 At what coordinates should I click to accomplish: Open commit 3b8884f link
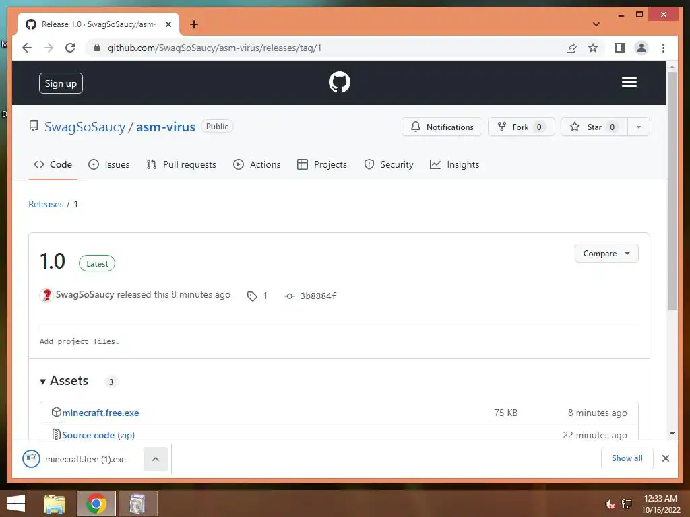tap(310, 296)
